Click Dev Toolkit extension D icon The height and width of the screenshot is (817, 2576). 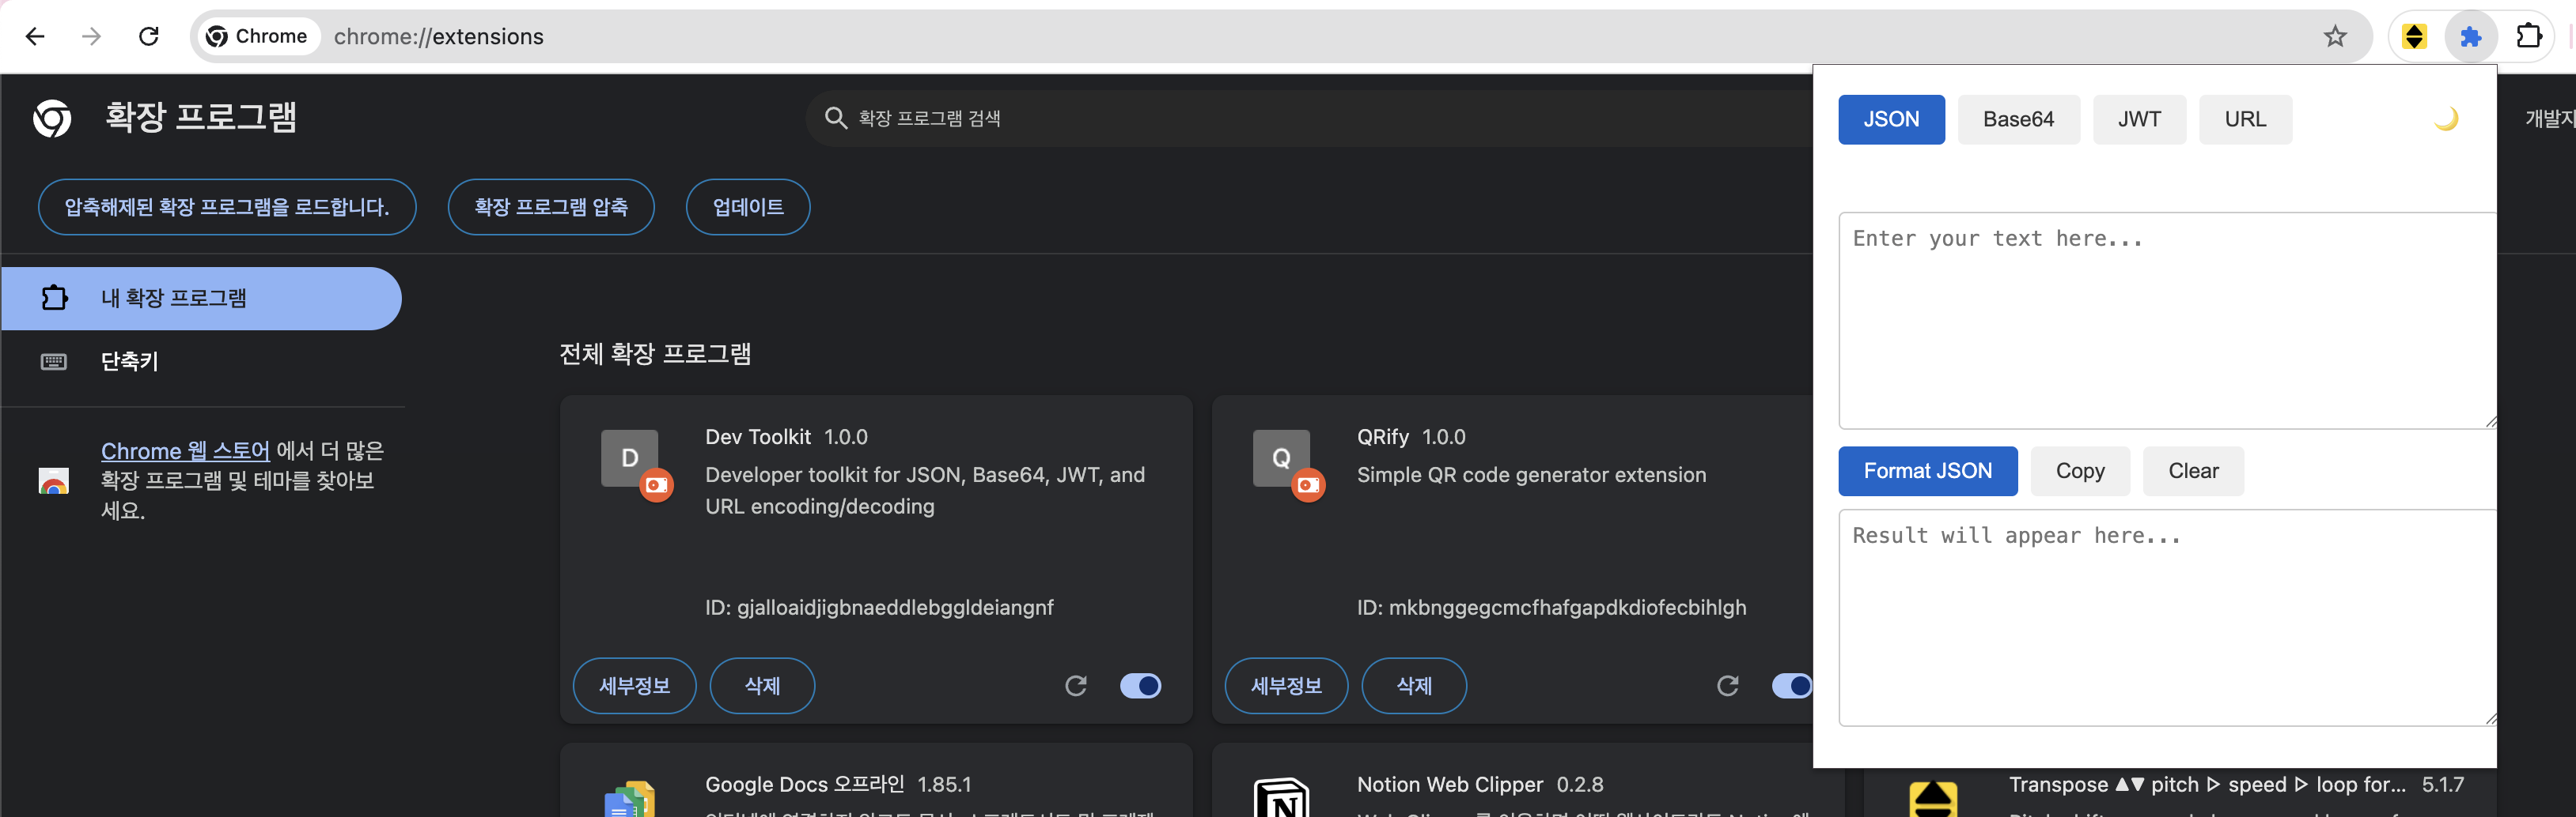(630, 458)
